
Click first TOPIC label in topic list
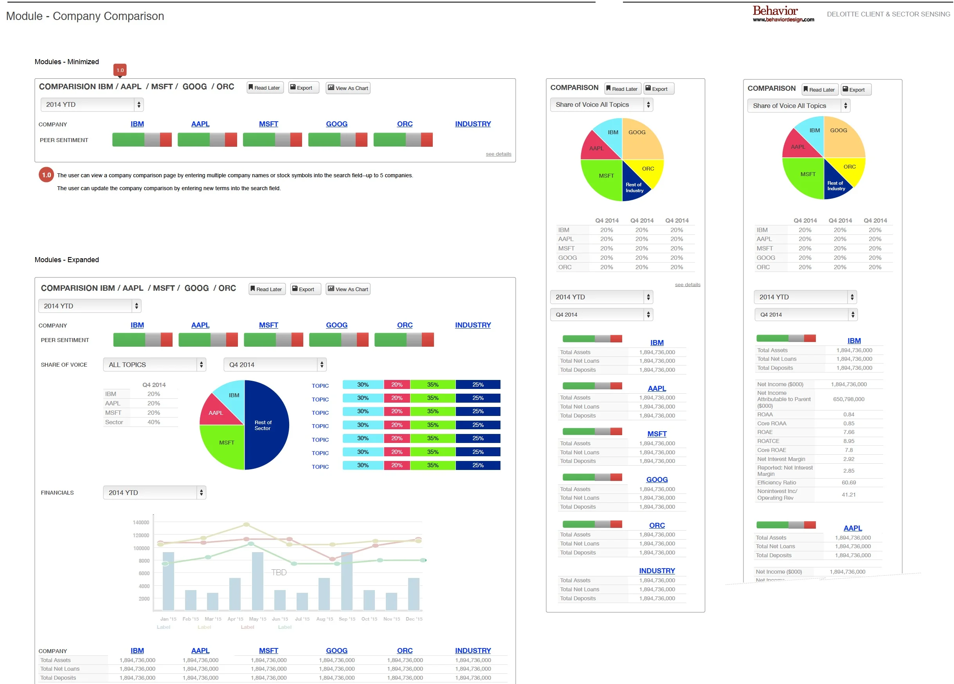pos(320,386)
